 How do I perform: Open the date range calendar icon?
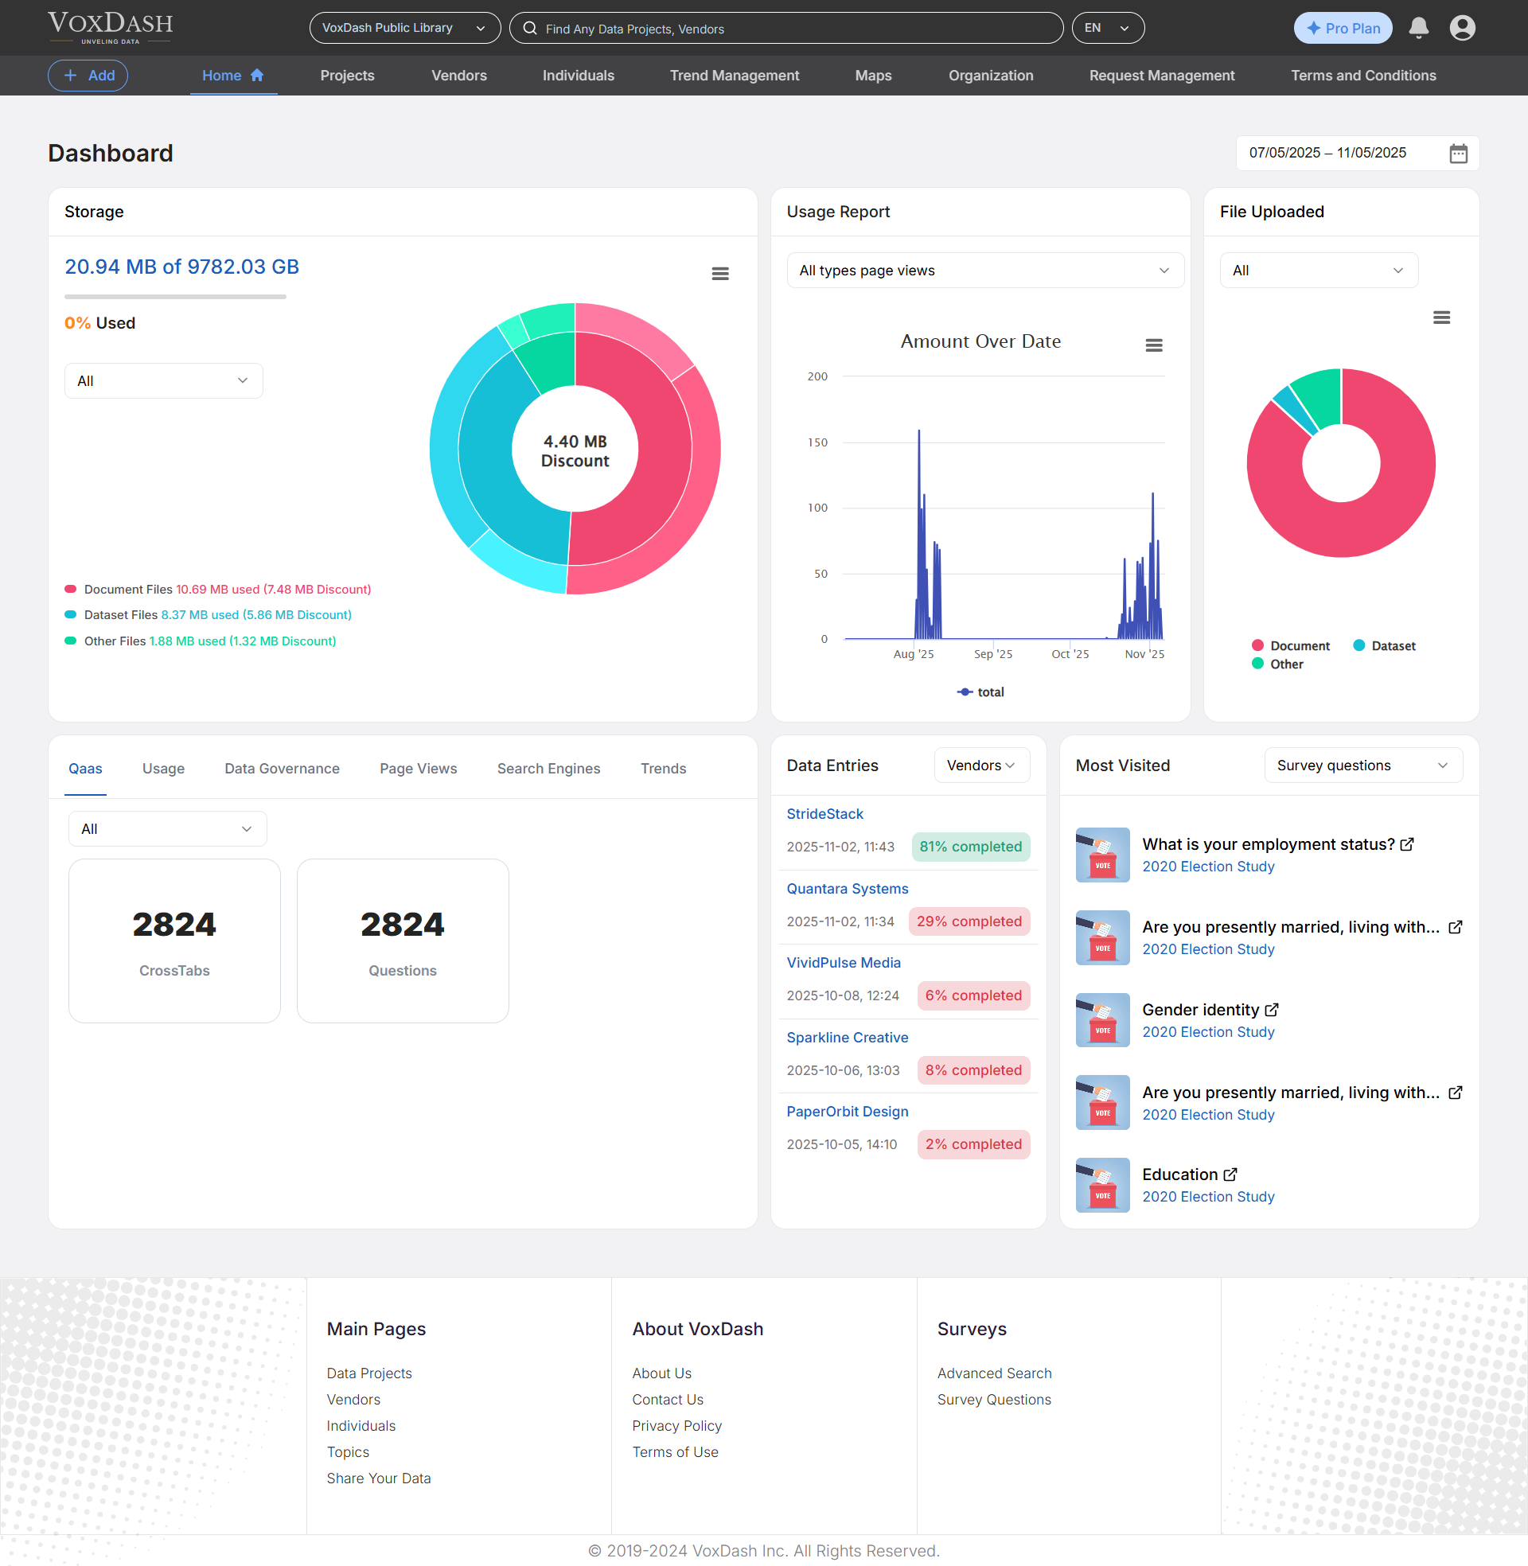pyautogui.click(x=1459, y=153)
